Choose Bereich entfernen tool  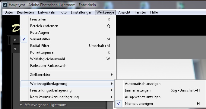tap(68, 26)
